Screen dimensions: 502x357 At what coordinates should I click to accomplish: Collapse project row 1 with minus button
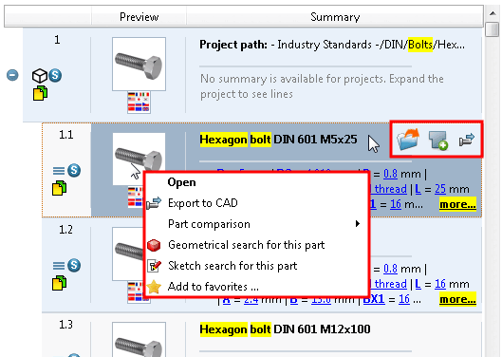click(x=12, y=75)
